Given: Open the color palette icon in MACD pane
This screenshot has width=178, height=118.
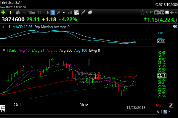Looking at the screenshot, I should [x=174, y=27].
